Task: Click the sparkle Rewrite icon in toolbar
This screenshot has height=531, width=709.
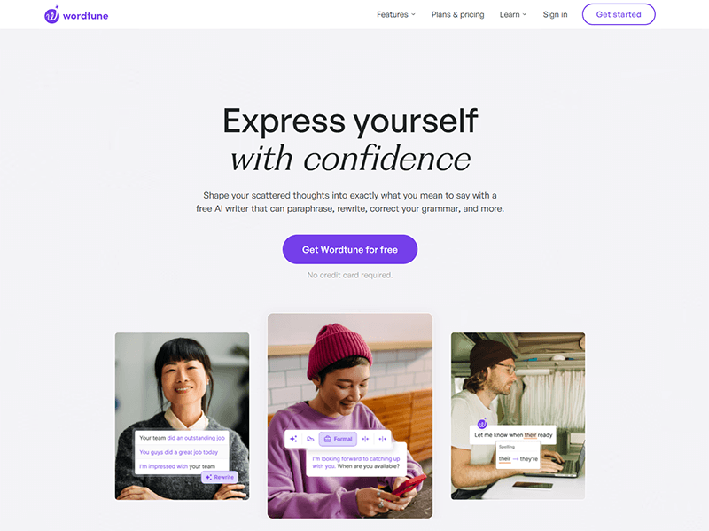Action: click(x=293, y=439)
